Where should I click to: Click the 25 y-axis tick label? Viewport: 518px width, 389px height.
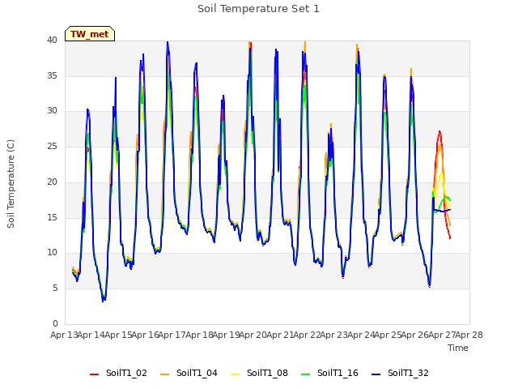(x=52, y=146)
